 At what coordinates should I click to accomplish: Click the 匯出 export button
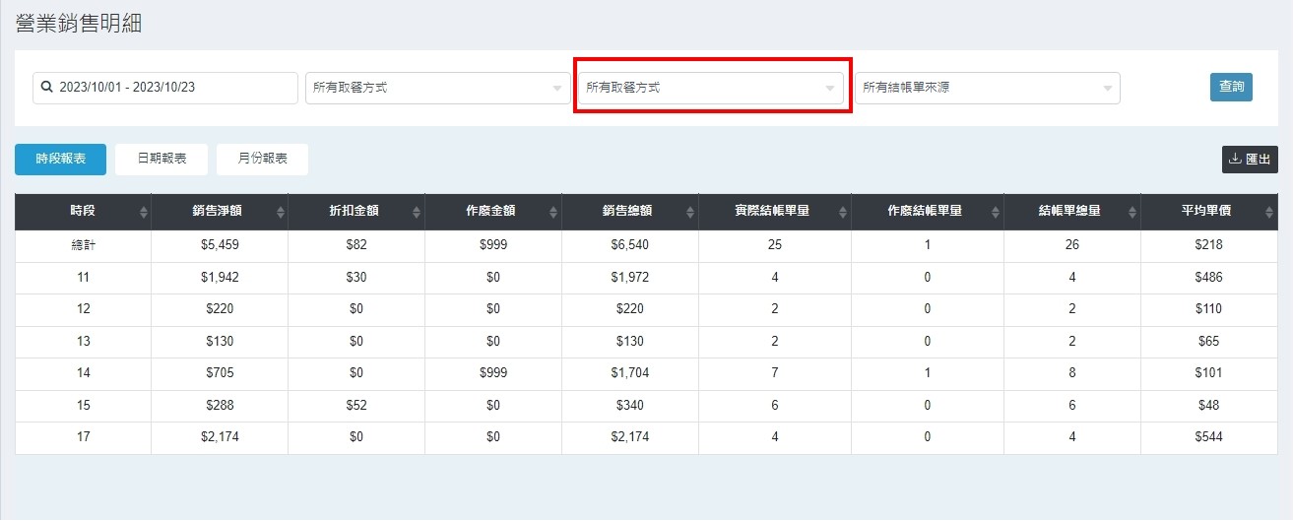(x=1249, y=160)
